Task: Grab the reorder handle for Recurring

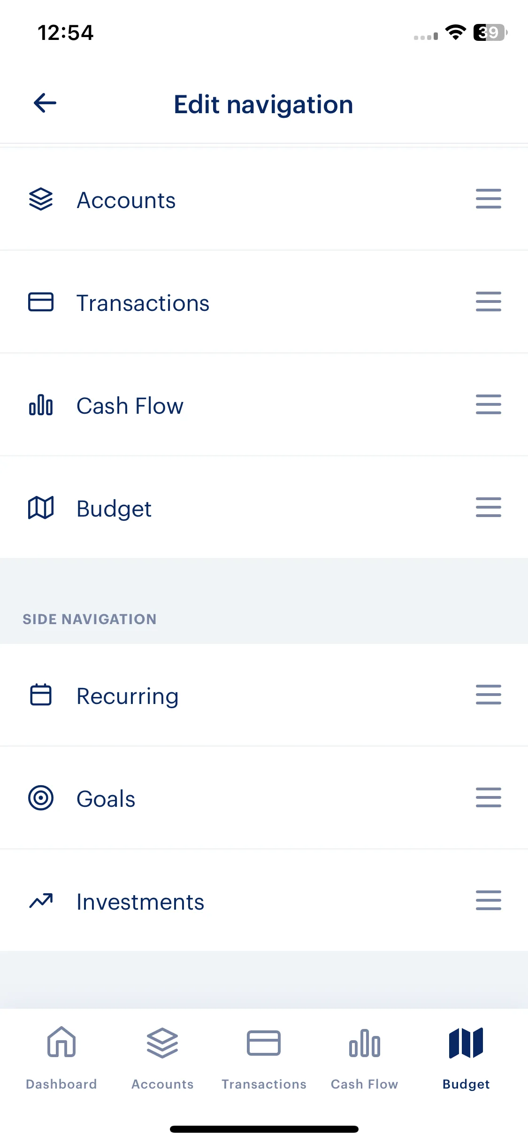Action: [x=489, y=695]
